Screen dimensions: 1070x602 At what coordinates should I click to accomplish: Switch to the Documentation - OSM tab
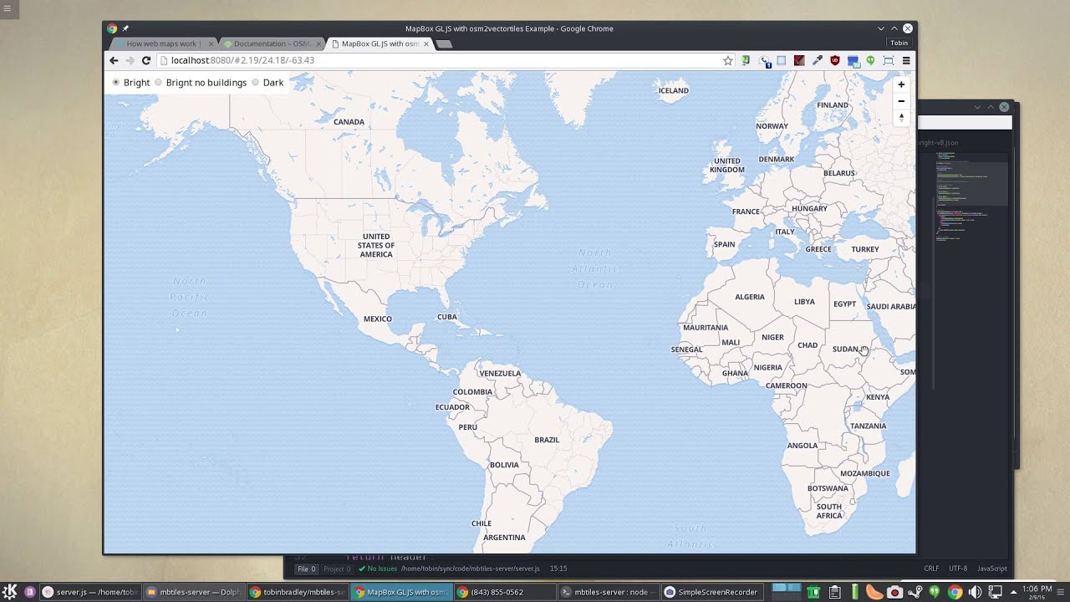pos(270,43)
